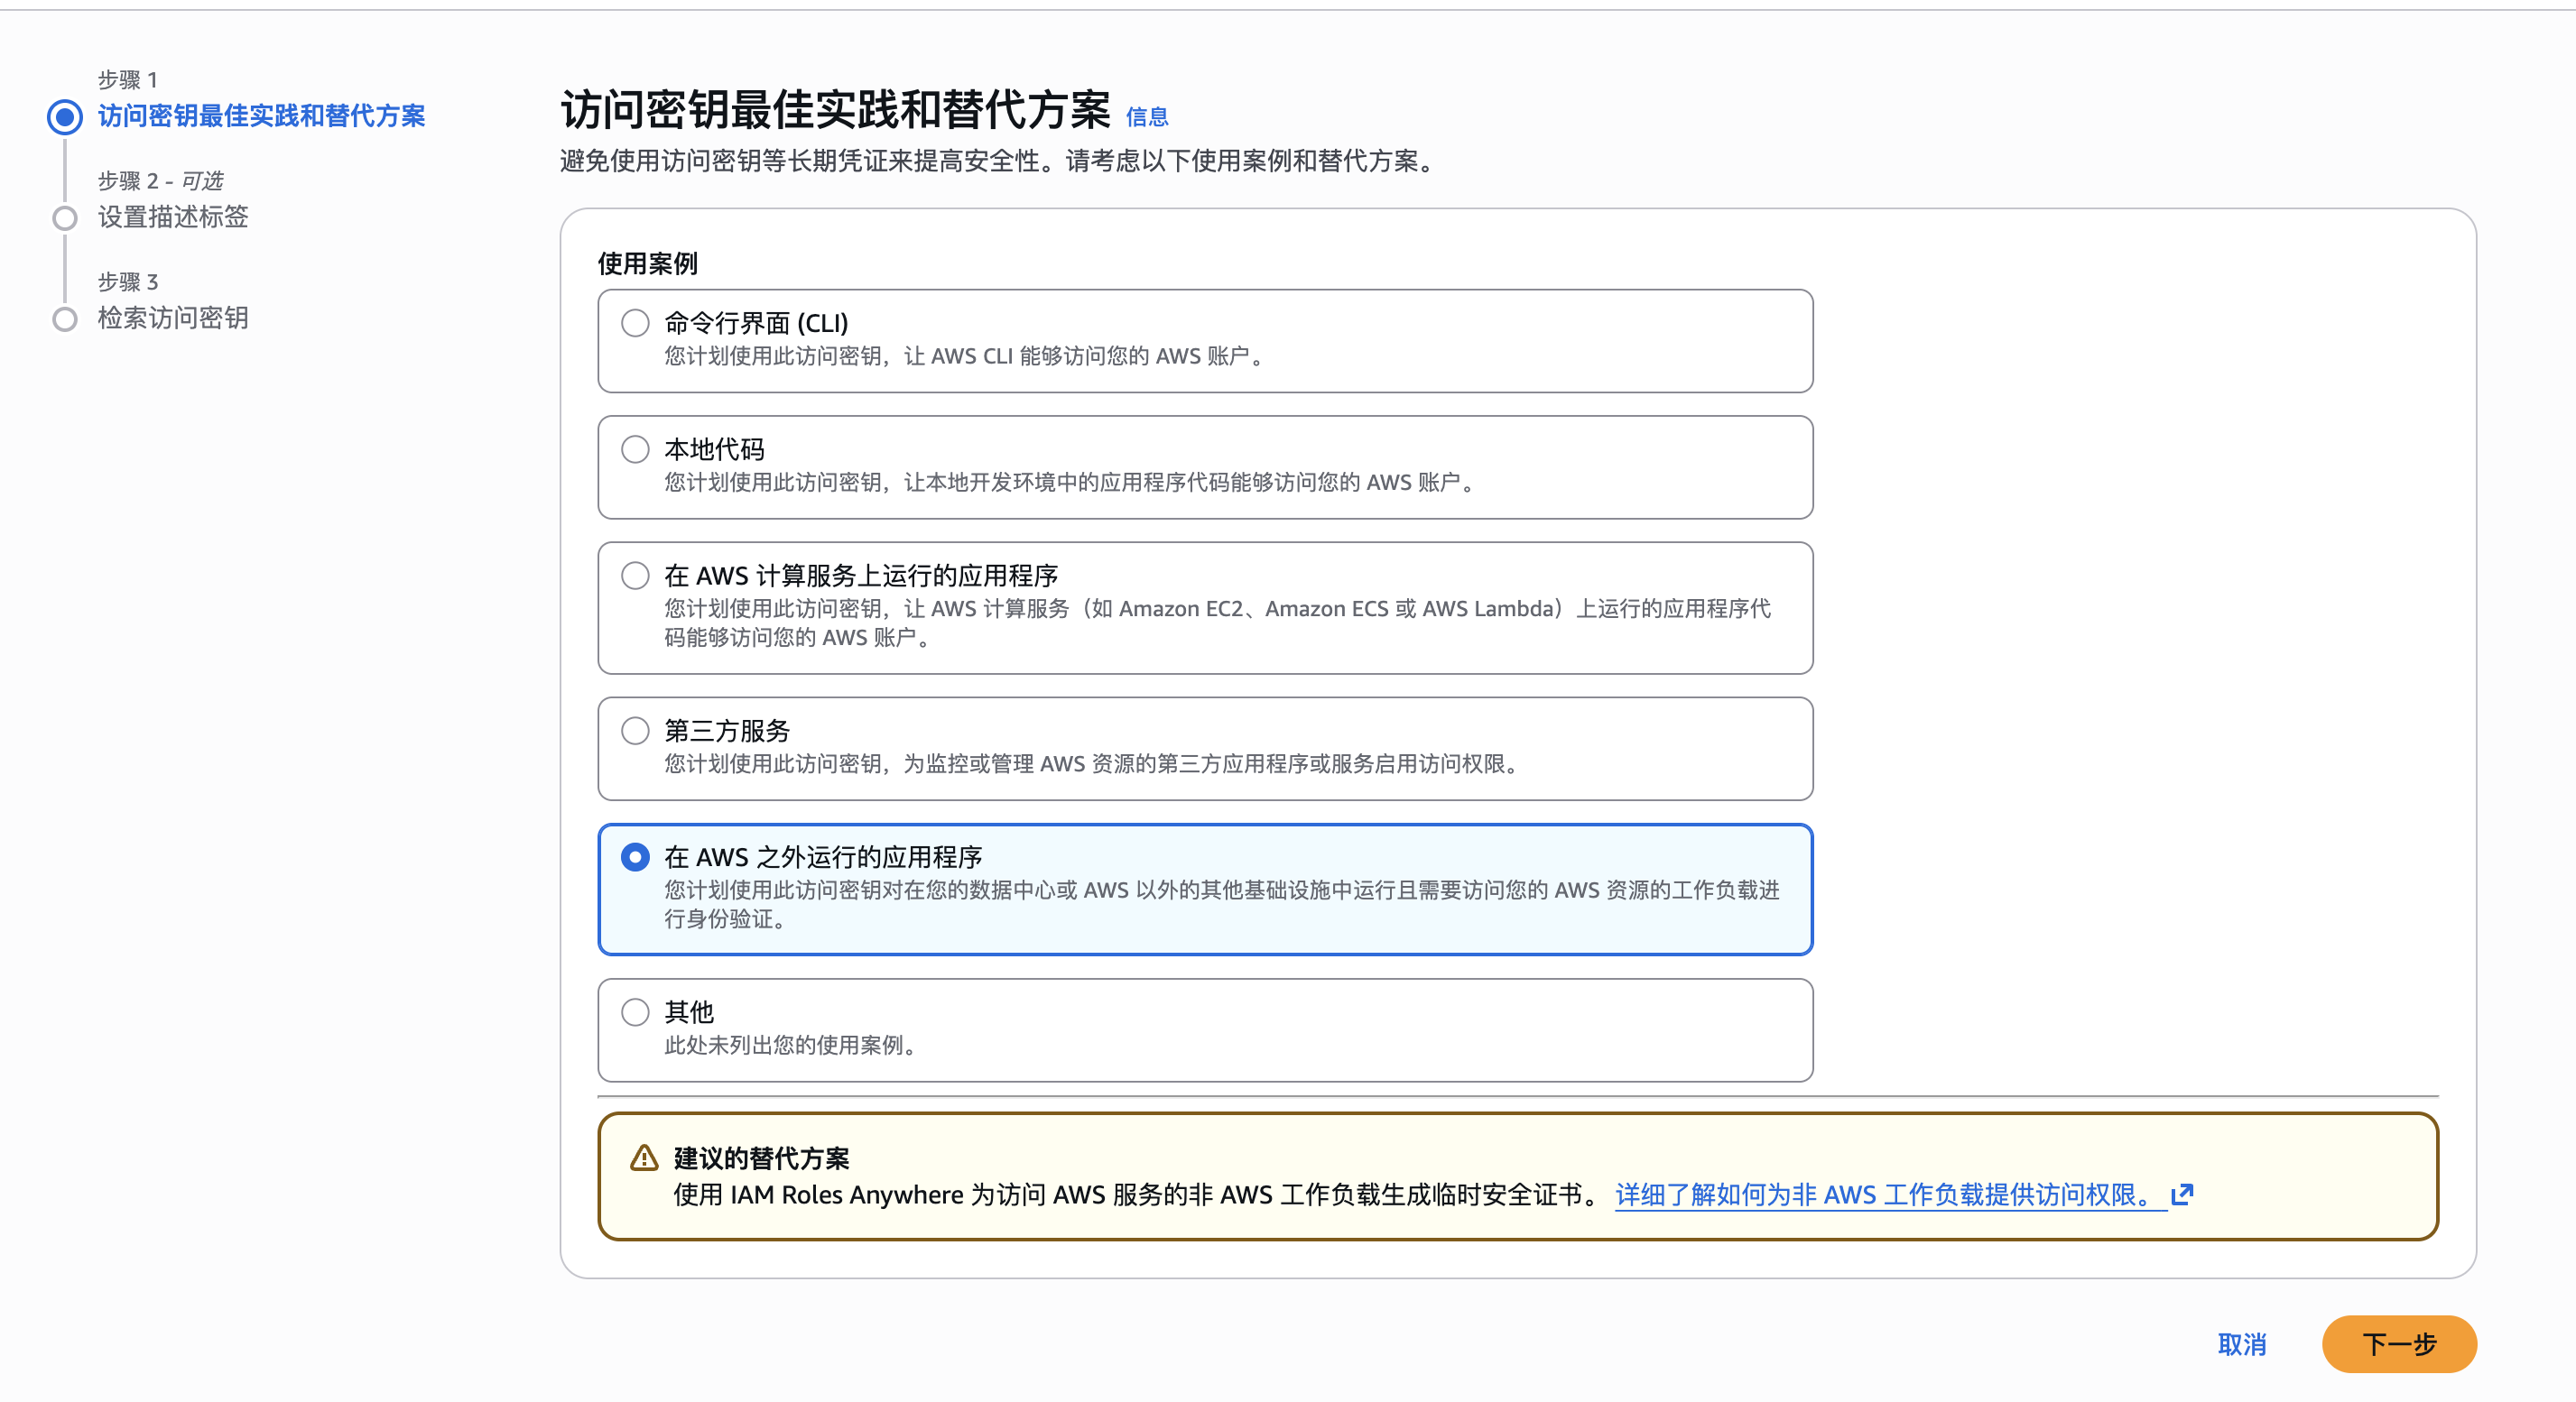Open 访问密钥最佳实践和替代方案 step link
Image resolution: width=2576 pixels, height=1402 pixels.
pos(261,115)
